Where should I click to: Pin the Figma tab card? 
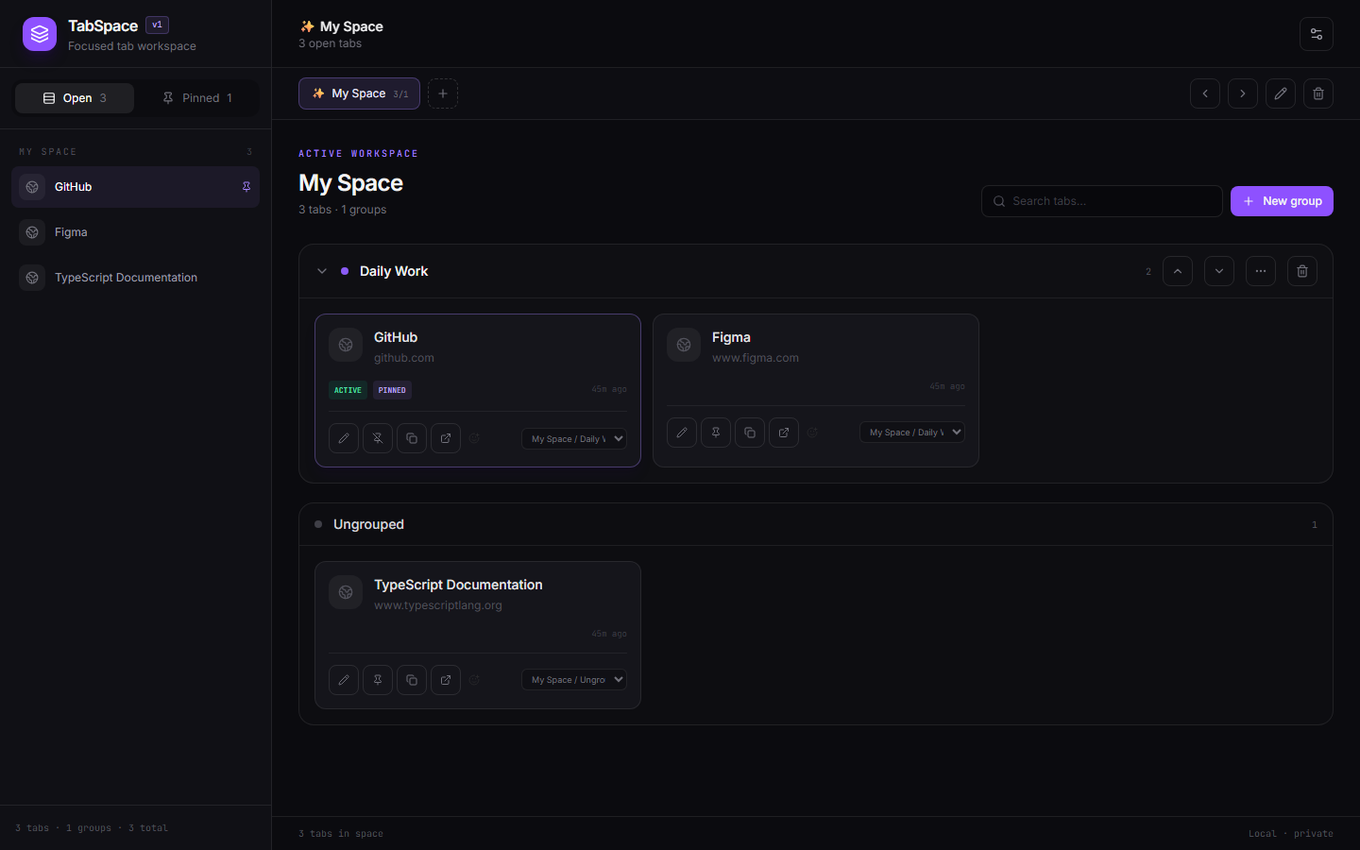pyautogui.click(x=716, y=433)
